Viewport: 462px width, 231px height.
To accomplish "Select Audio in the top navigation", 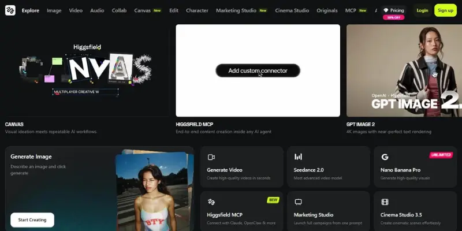I will pyautogui.click(x=97, y=10).
